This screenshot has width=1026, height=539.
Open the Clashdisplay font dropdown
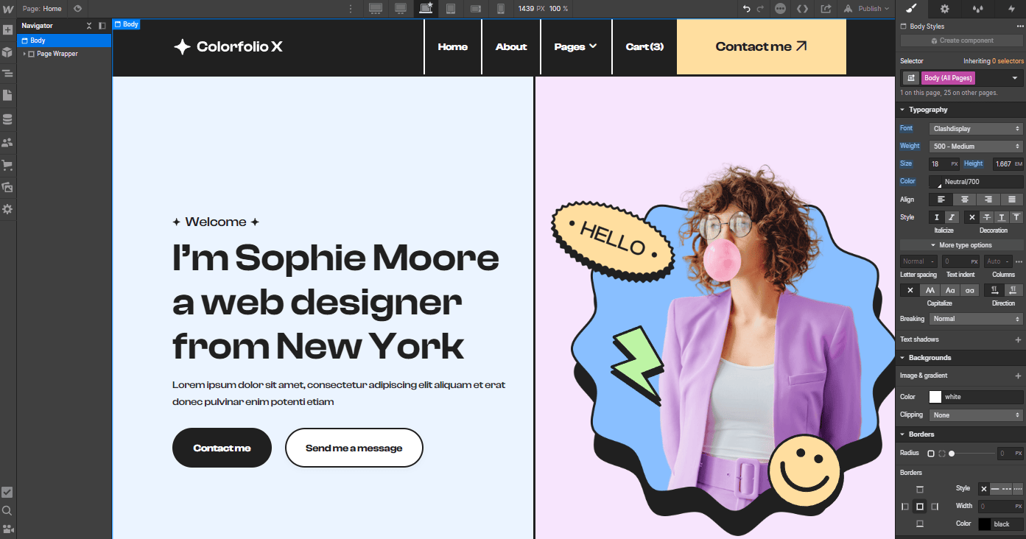coord(975,127)
